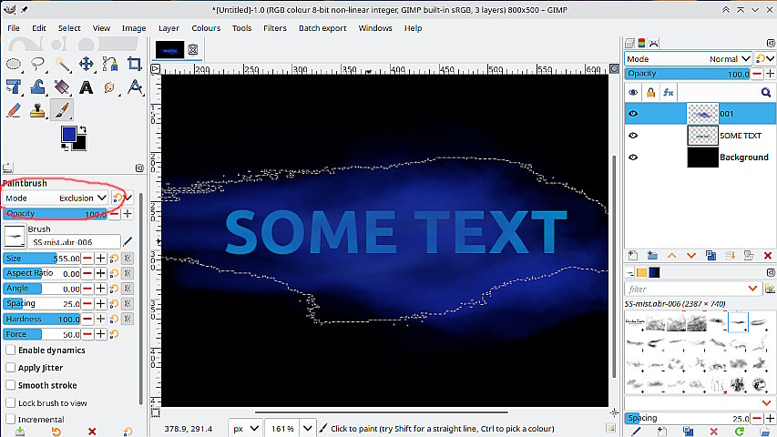This screenshot has width=777, height=437.
Task: Select the Bucket Fill tool
Action: click(62, 87)
